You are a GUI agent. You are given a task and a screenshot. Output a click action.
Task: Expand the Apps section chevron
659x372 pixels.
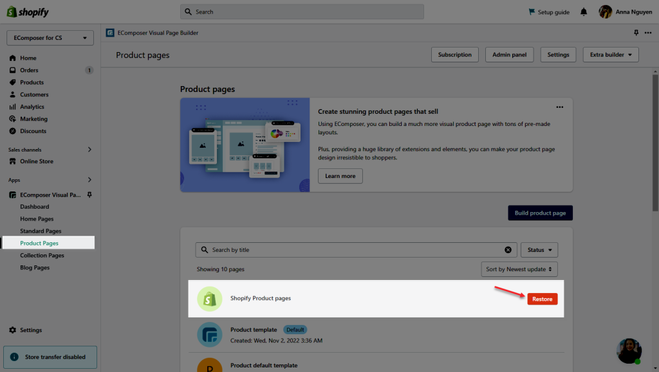89,180
